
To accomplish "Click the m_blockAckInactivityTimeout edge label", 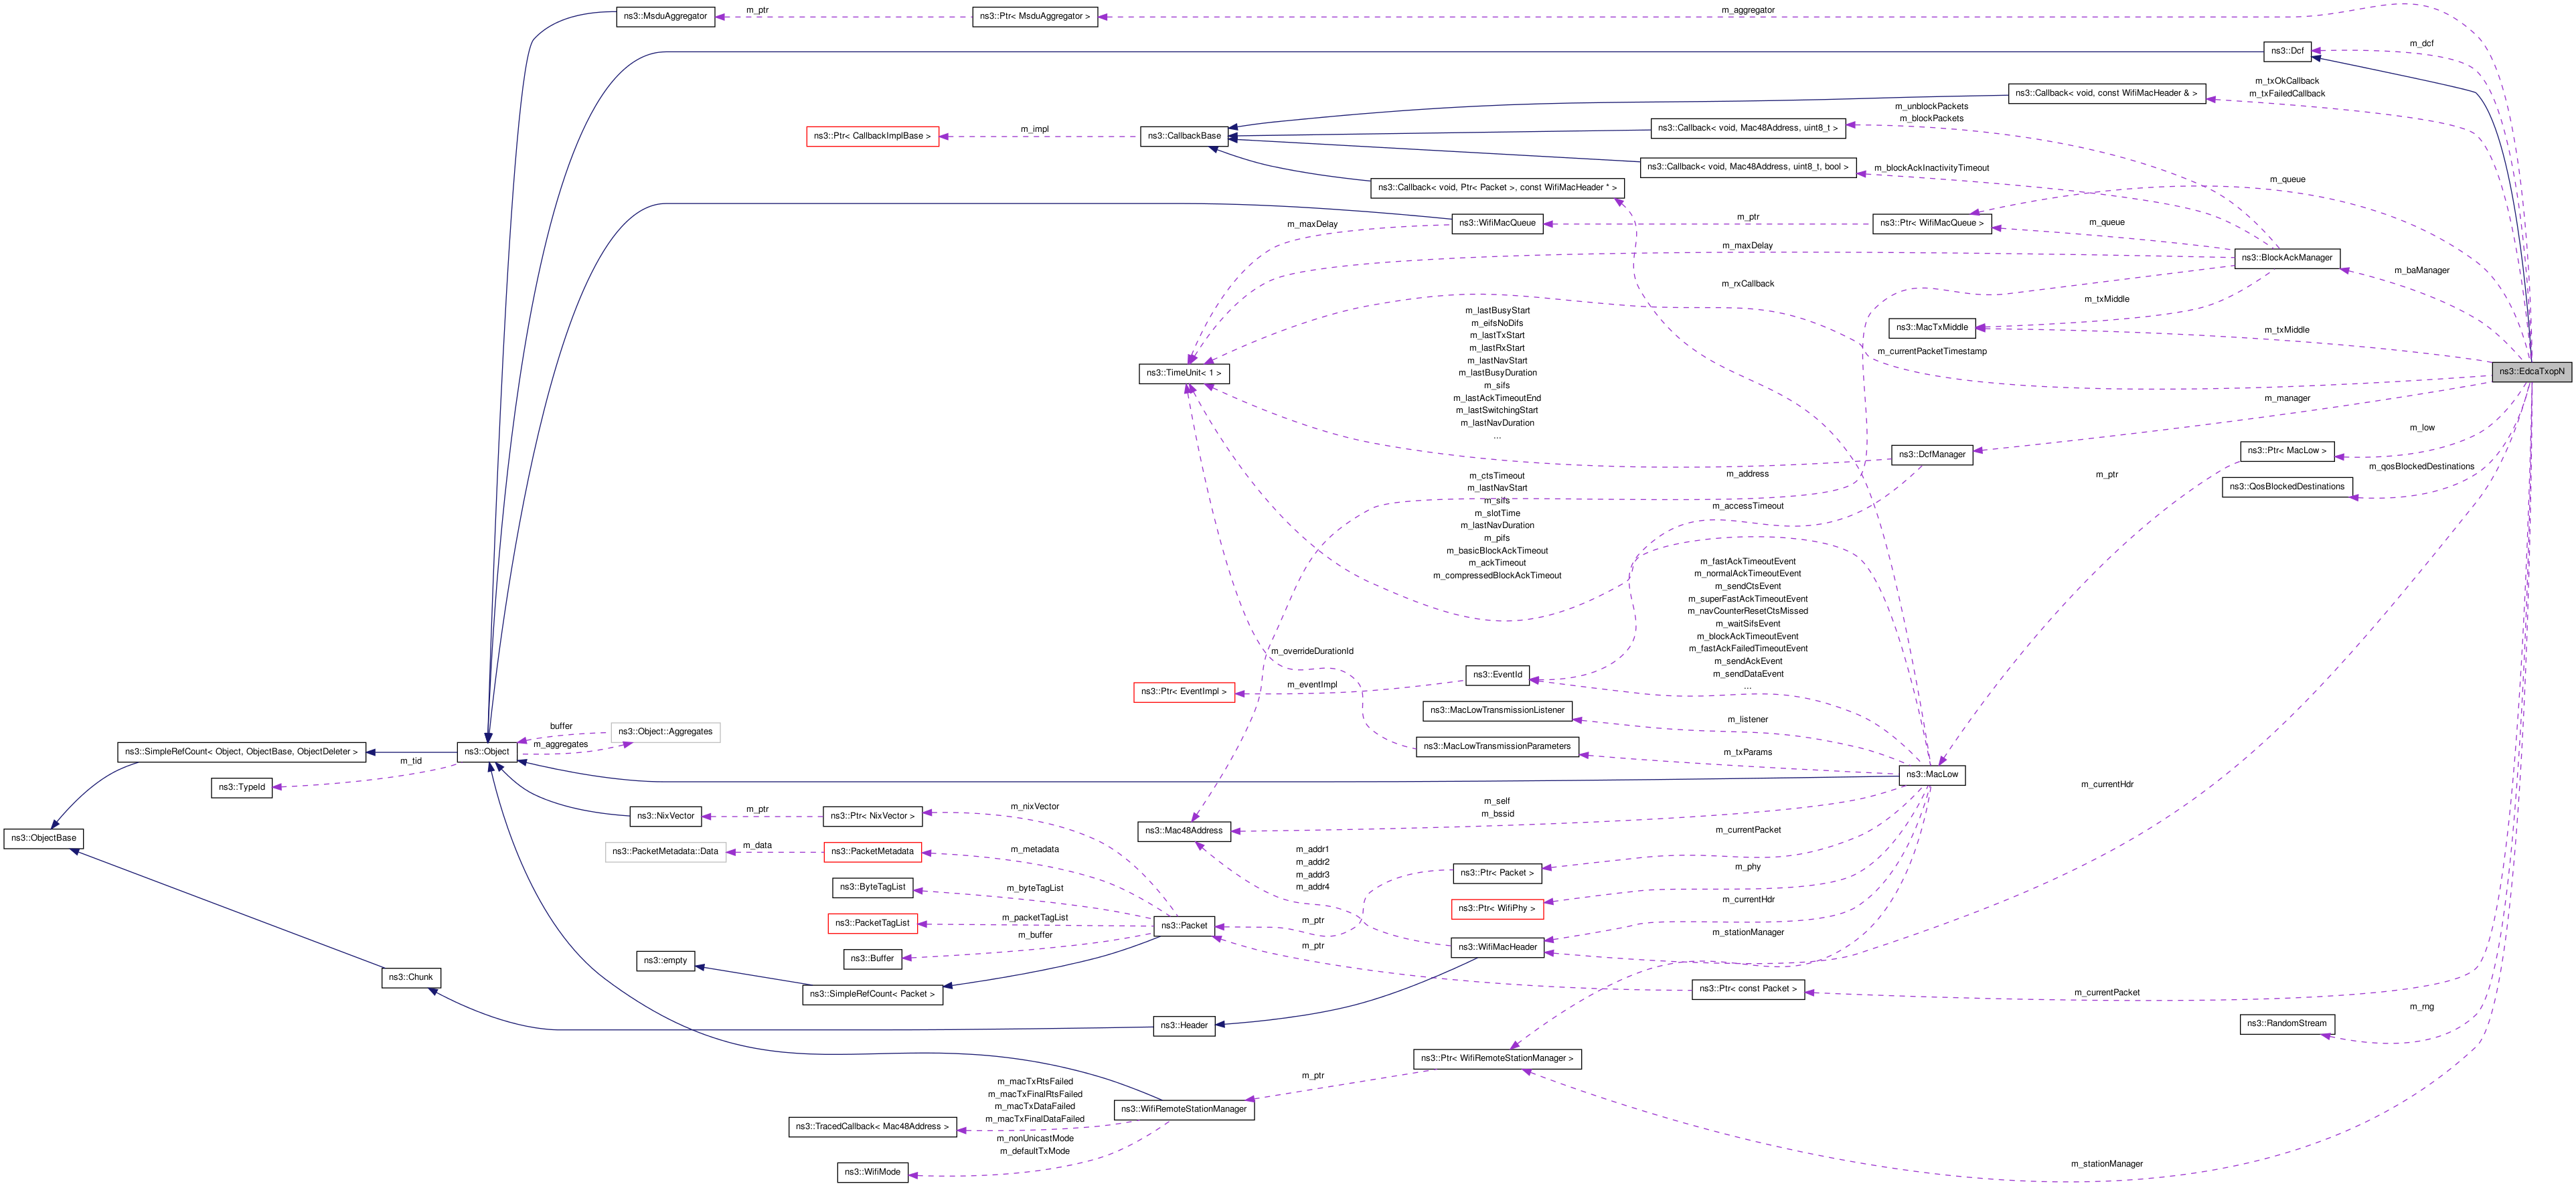I will point(1932,168).
